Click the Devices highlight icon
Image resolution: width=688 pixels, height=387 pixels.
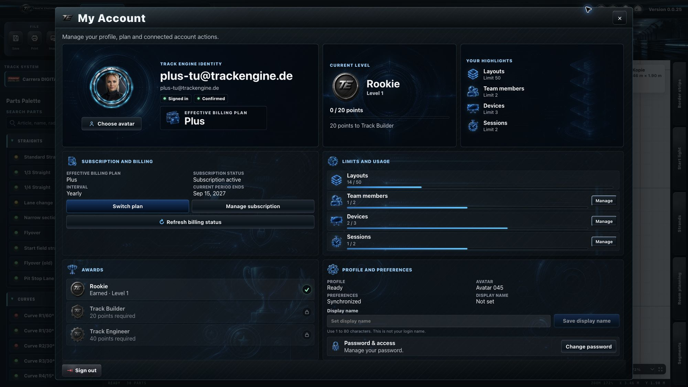click(473, 108)
